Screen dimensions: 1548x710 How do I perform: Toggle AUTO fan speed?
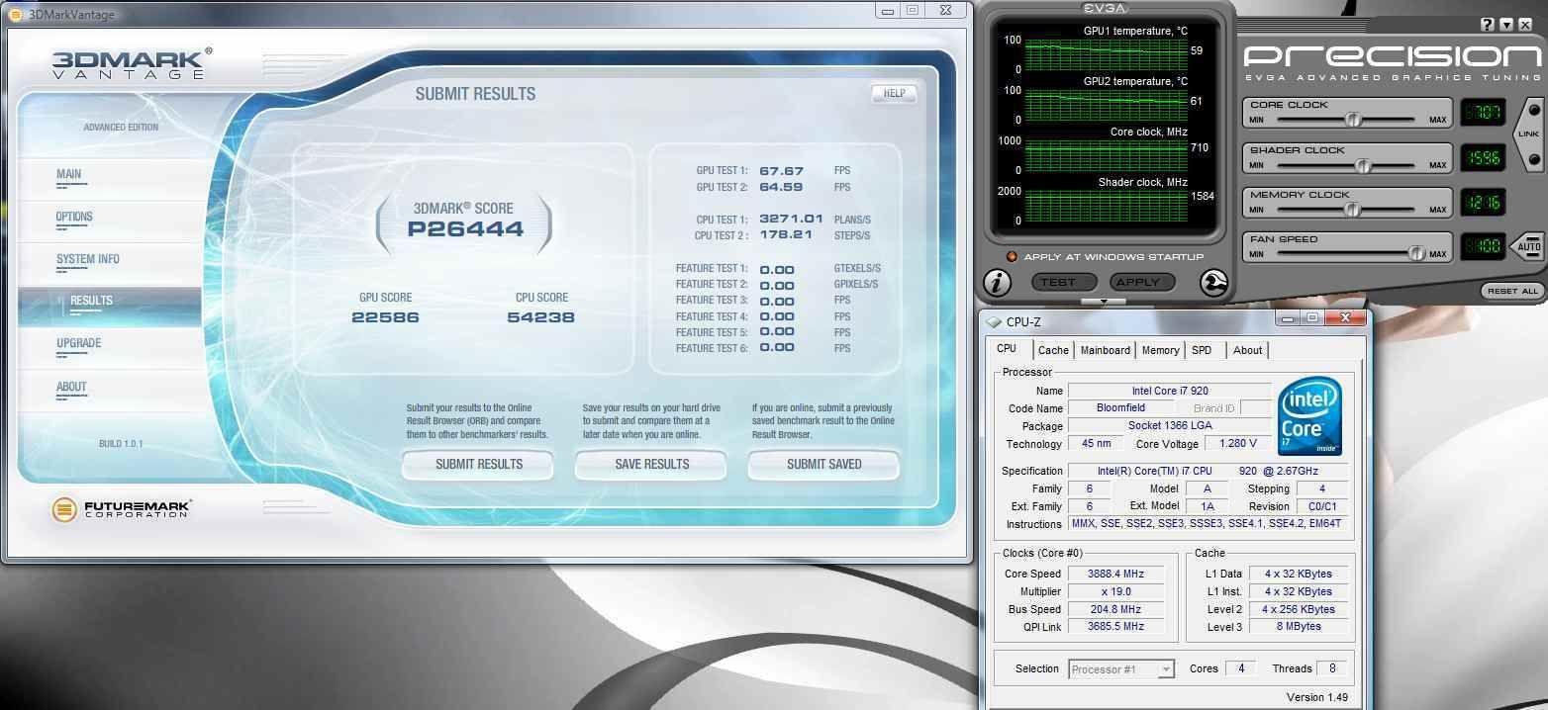coord(1529,246)
